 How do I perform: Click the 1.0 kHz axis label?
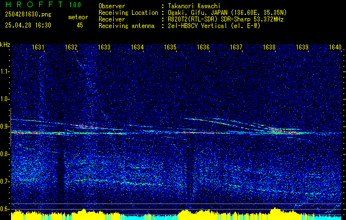click(4, 100)
